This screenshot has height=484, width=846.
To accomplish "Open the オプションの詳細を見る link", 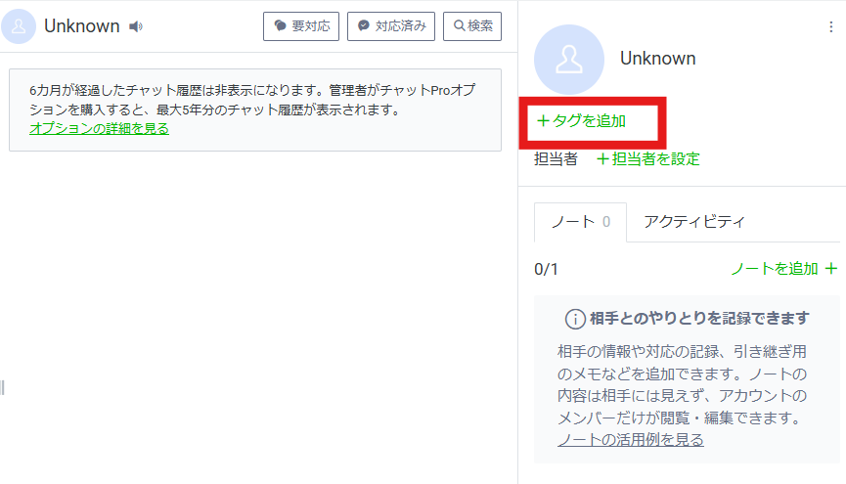I will tap(99, 128).
